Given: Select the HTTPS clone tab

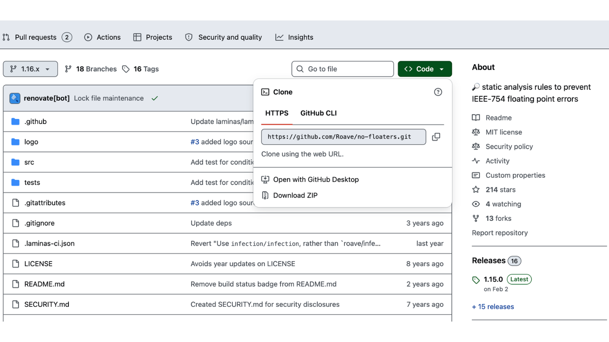Looking at the screenshot, I should 277,113.
